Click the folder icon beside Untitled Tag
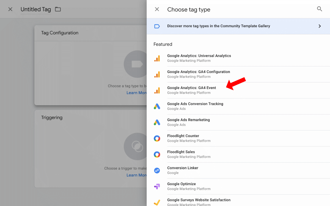330x206 pixels. (x=58, y=9)
